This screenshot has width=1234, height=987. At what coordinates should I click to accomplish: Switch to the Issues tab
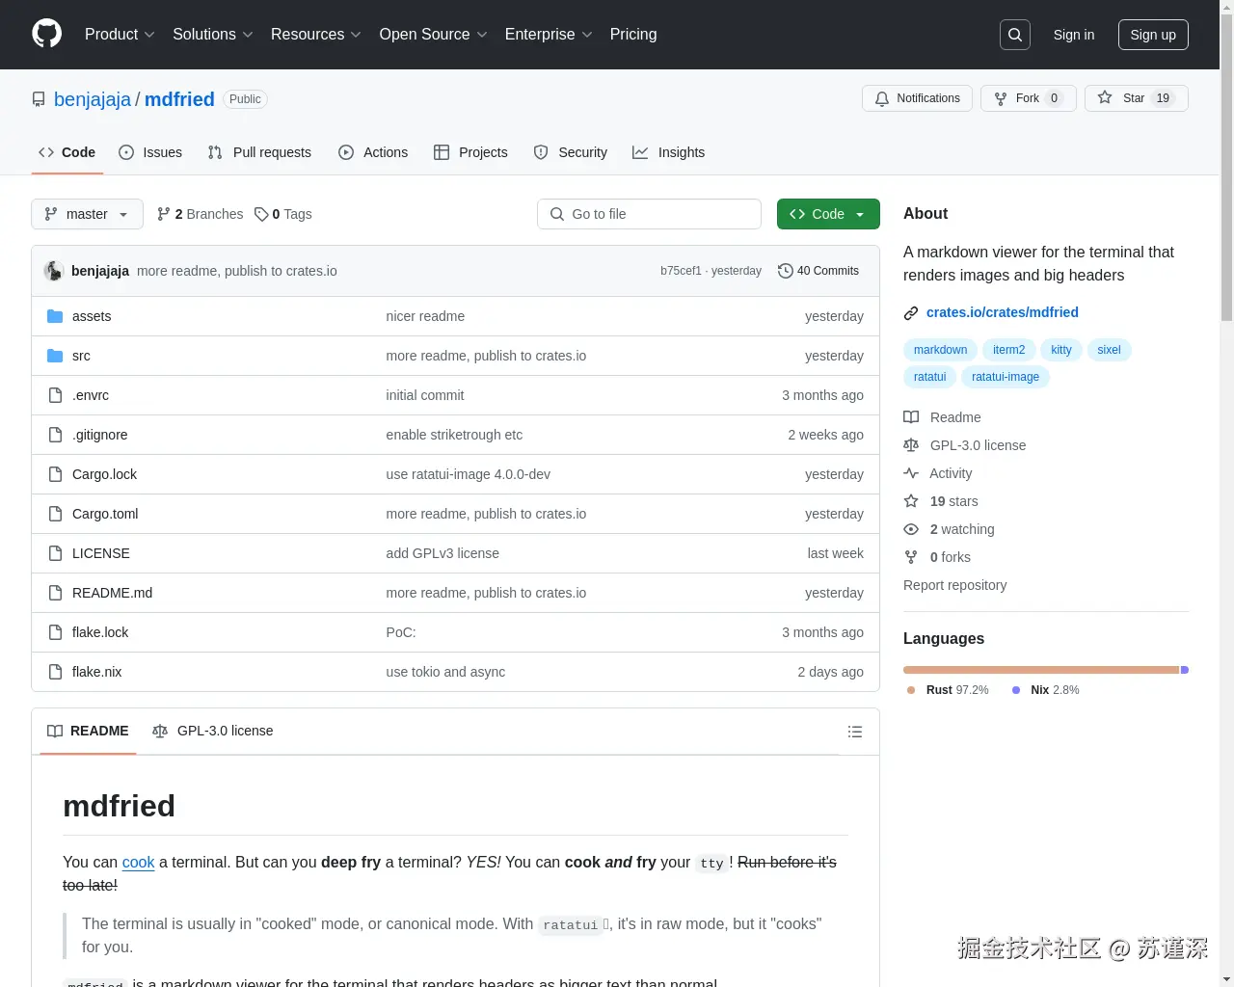click(x=150, y=152)
